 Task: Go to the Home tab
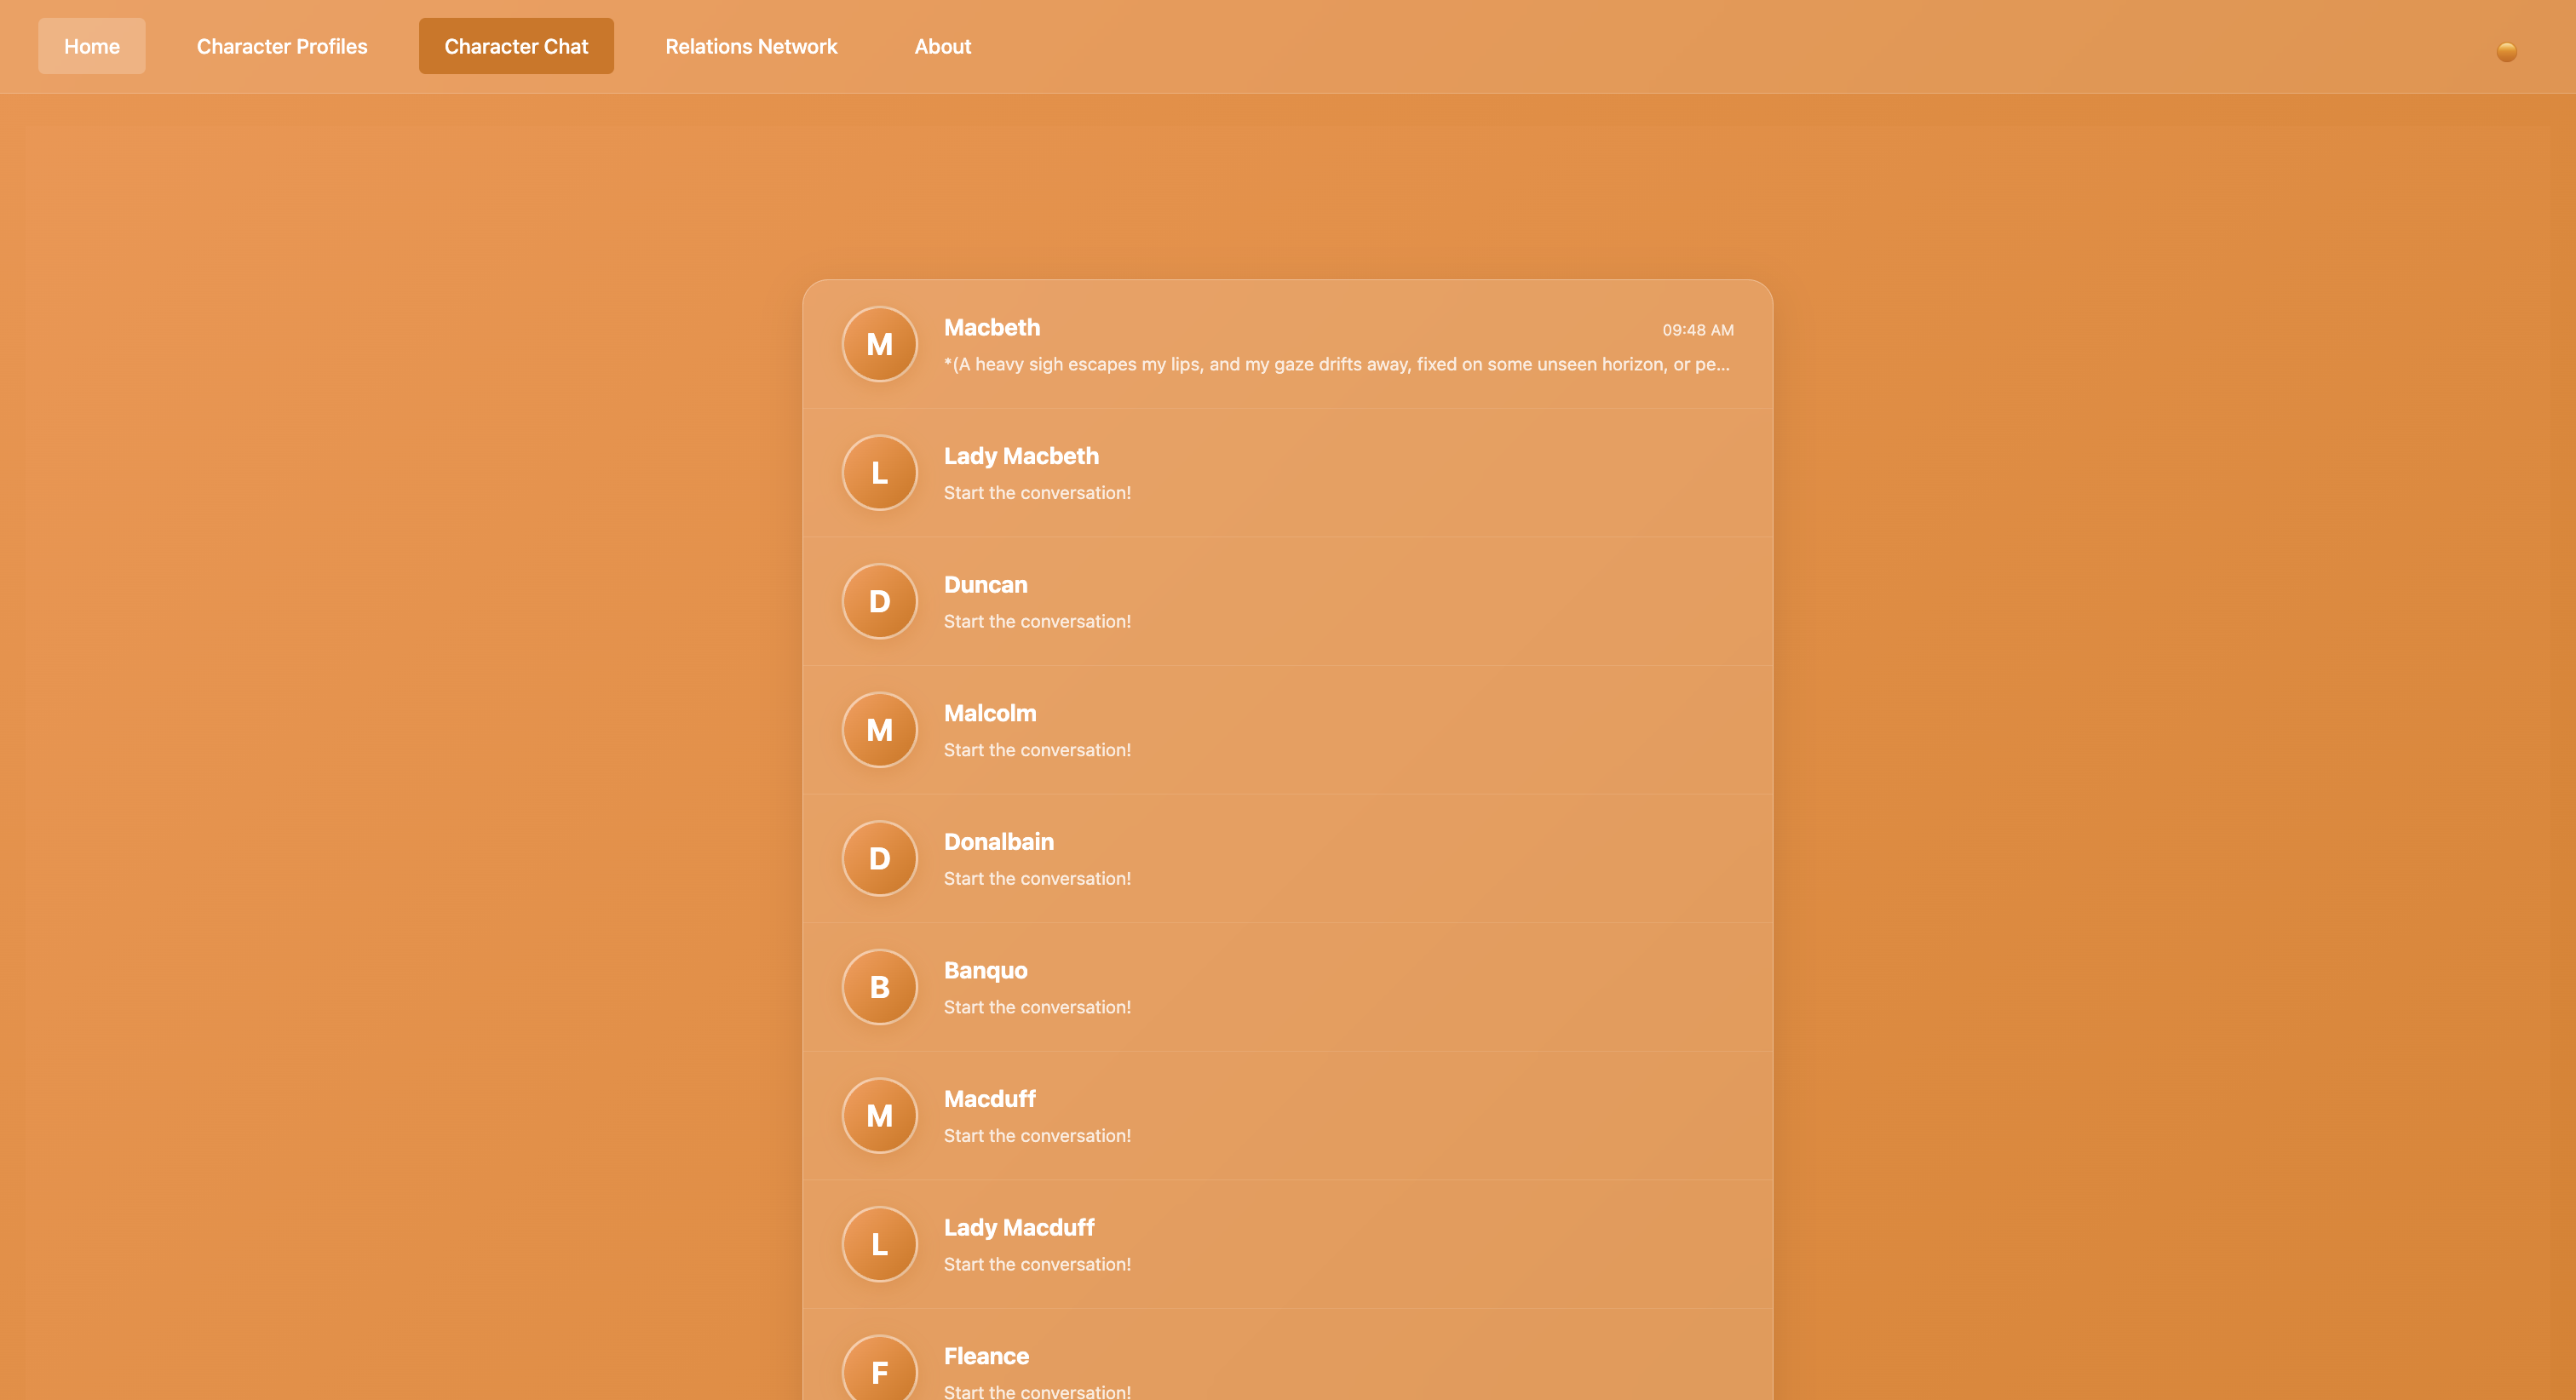coord(92,46)
